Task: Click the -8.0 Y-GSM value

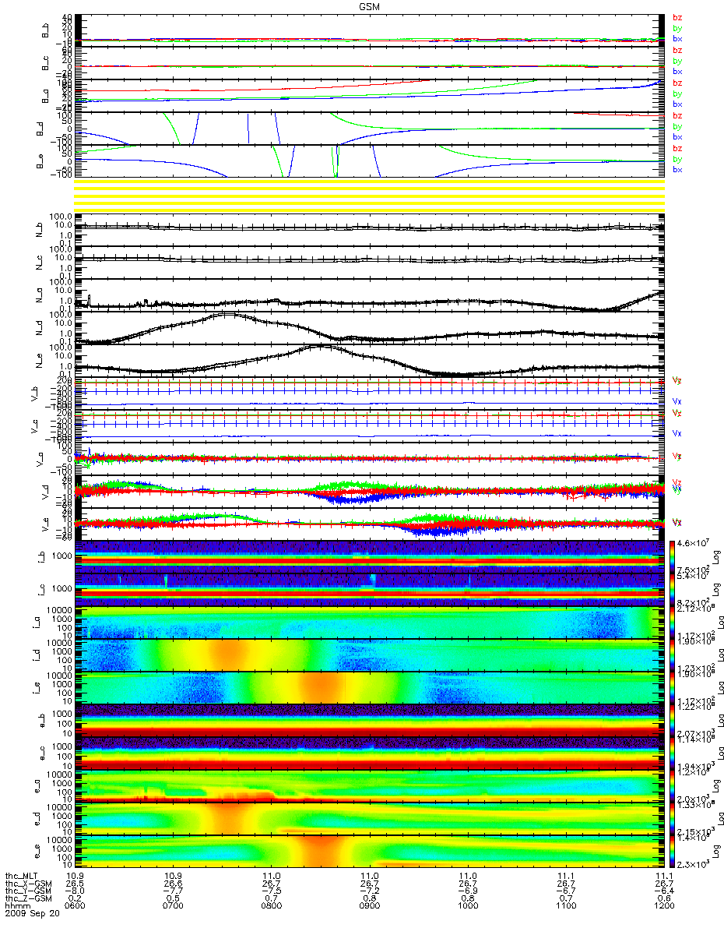Action: point(73,891)
